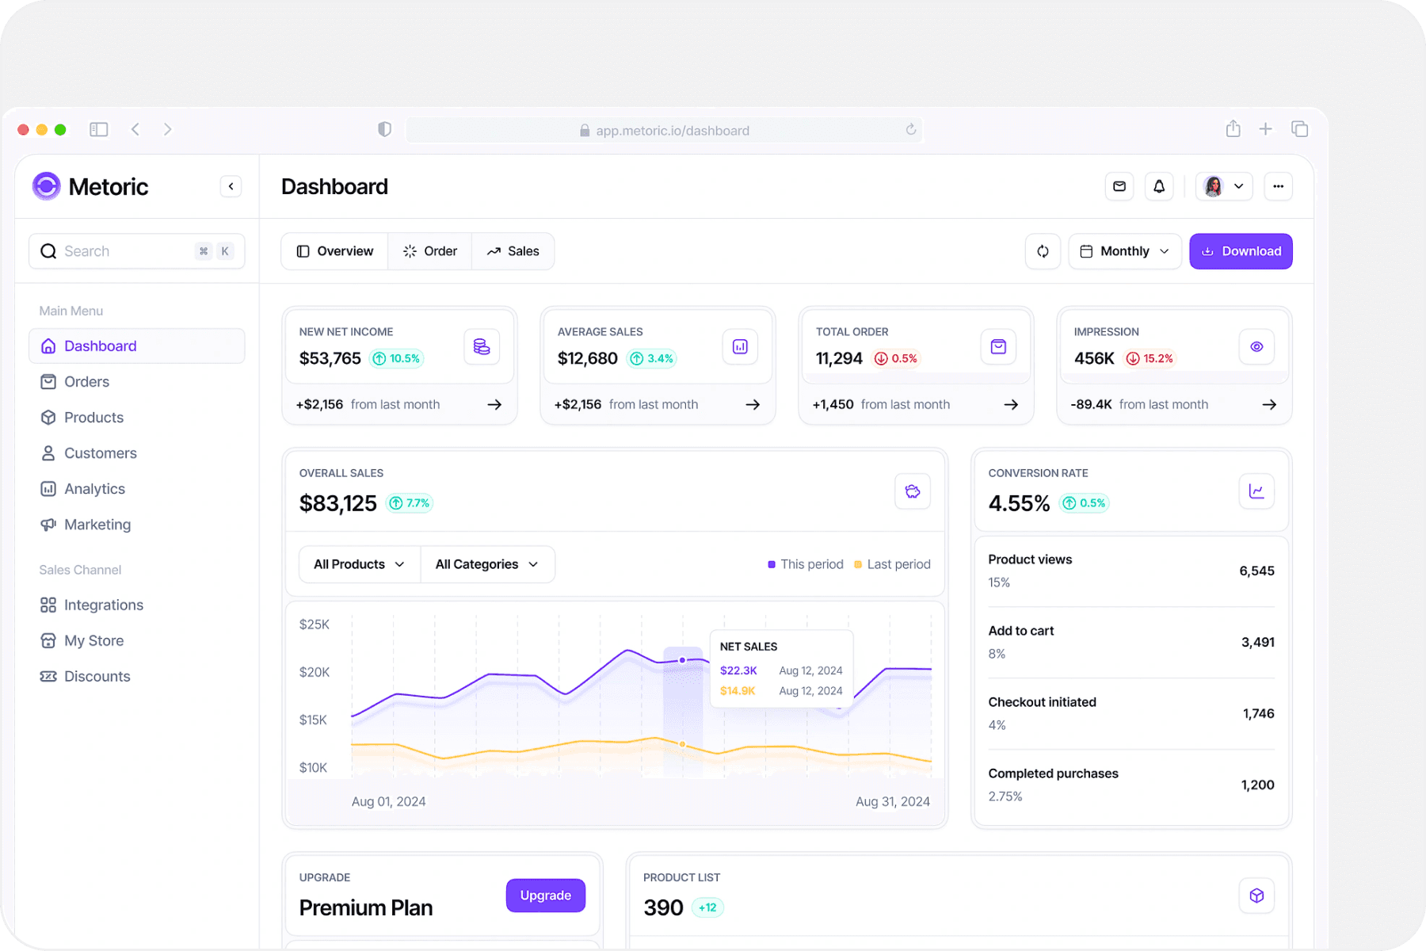This screenshot has width=1426, height=951.
Task: Go forward with browser forward arrow
Action: click(x=167, y=129)
